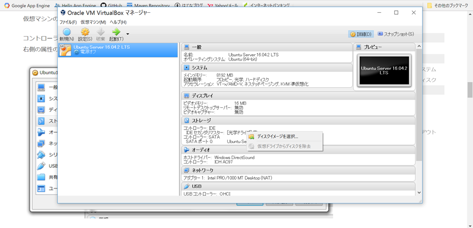Click the 'VT-x/AMD-V' acceleration text
The height and width of the screenshot is (228, 473).
[x=230, y=84]
